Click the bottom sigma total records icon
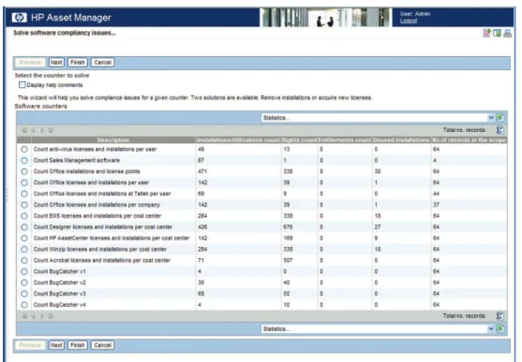This screenshot has height=362, width=522. (x=500, y=316)
